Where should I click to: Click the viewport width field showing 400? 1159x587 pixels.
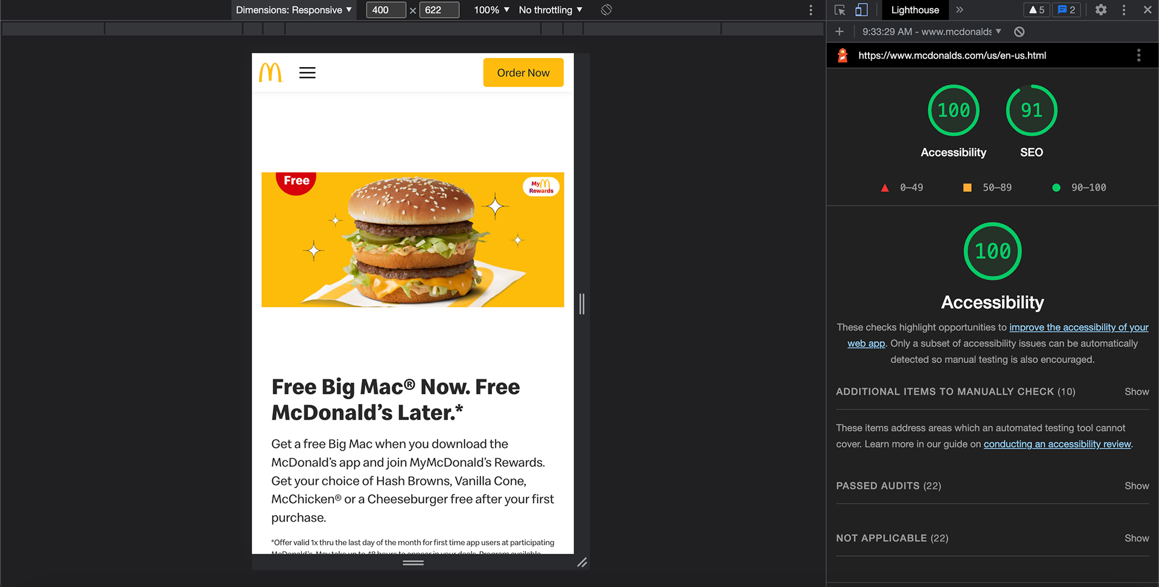386,10
